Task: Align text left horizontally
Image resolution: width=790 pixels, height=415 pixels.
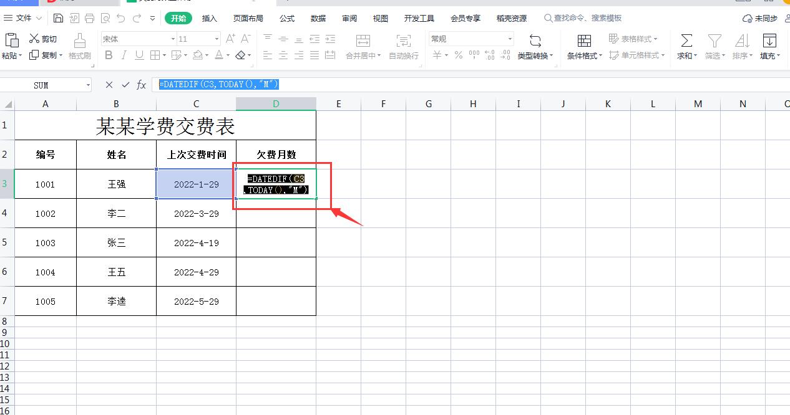Action: coord(268,55)
